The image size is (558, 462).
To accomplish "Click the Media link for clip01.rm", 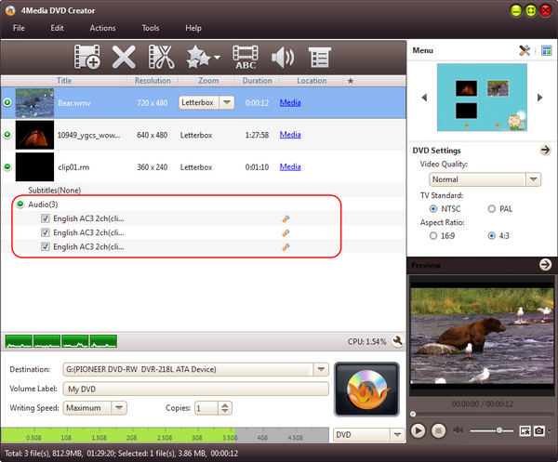I will coord(290,167).
